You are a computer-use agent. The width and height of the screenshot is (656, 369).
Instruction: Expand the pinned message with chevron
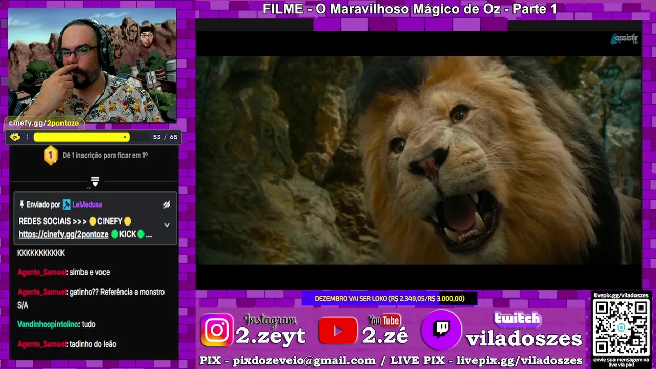click(167, 224)
